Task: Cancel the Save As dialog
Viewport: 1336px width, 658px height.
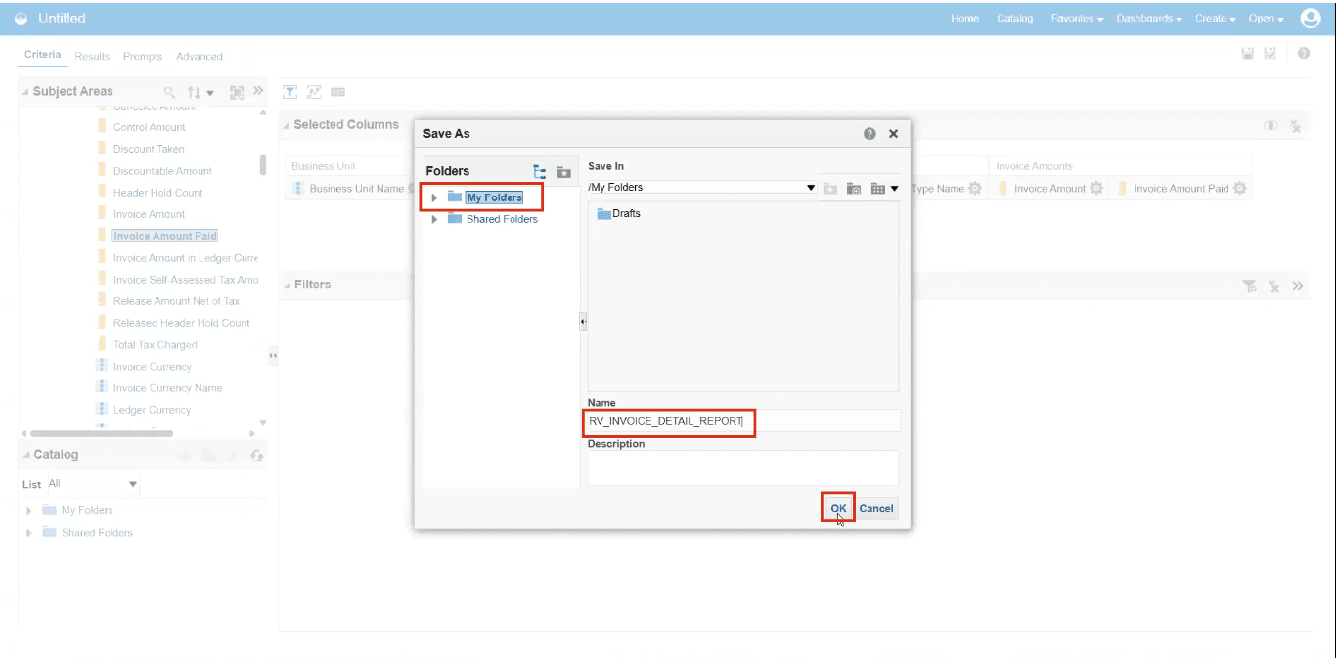Action: point(875,508)
